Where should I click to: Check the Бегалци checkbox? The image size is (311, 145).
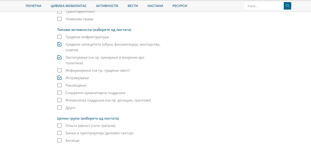[x=60, y=140]
